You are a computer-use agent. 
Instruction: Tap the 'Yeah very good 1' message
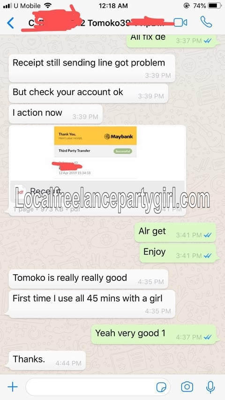click(154, 334)
